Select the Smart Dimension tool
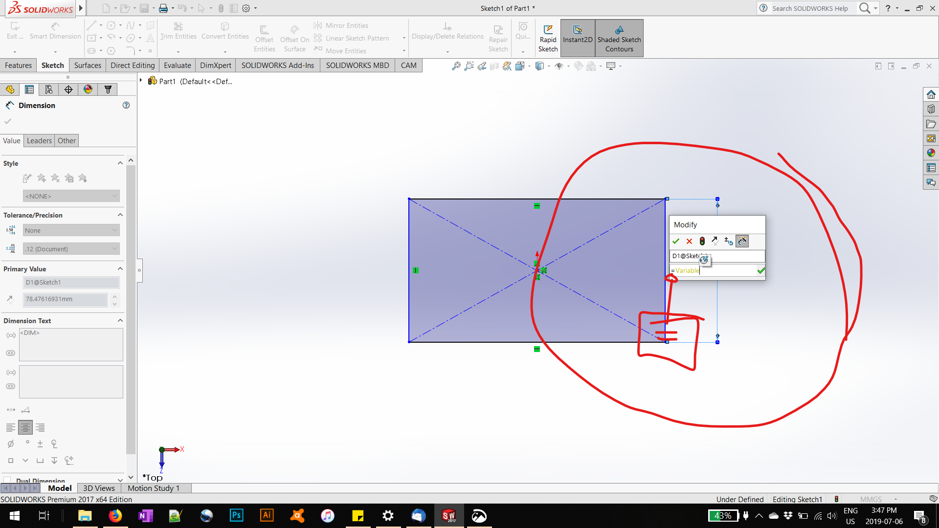Image resolution: width=939 pixels, height=528 pixels. (x=55, y=36)
